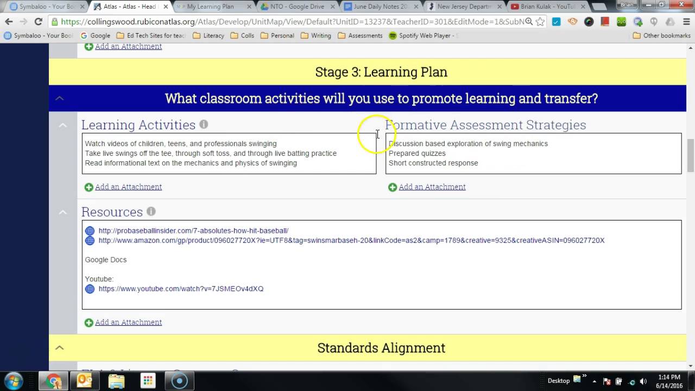Click the browser forward arrow
Image resolution: width=695 pixels, height=391 pixels.
pyautogui.click(x=23, y=22)
